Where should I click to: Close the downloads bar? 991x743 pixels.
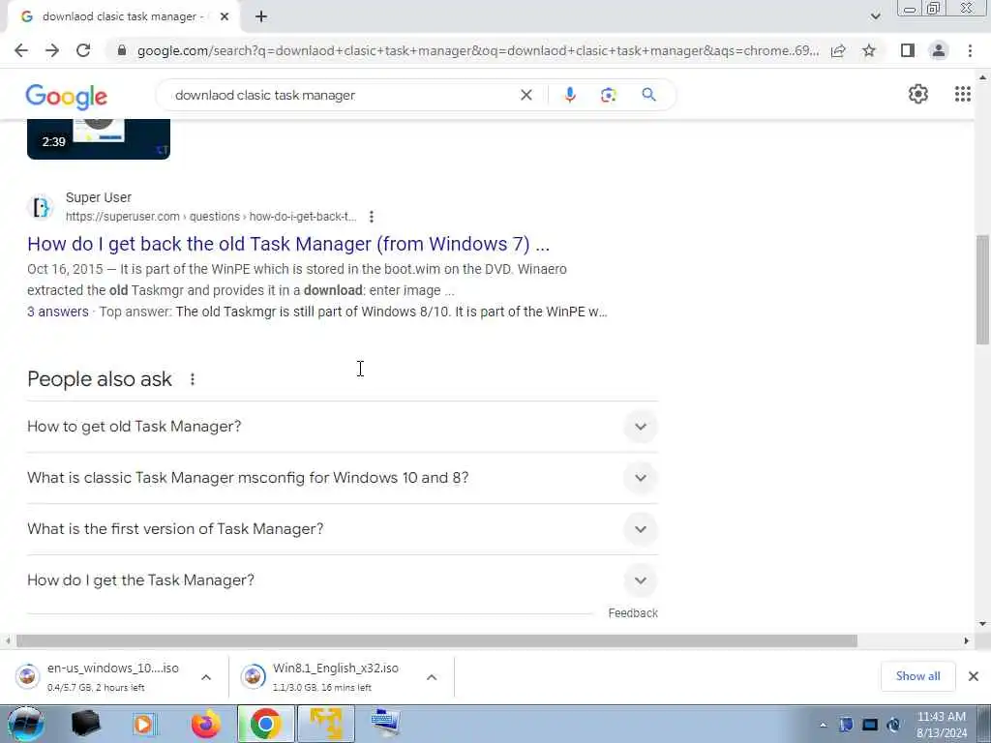(x=974, y=676)
